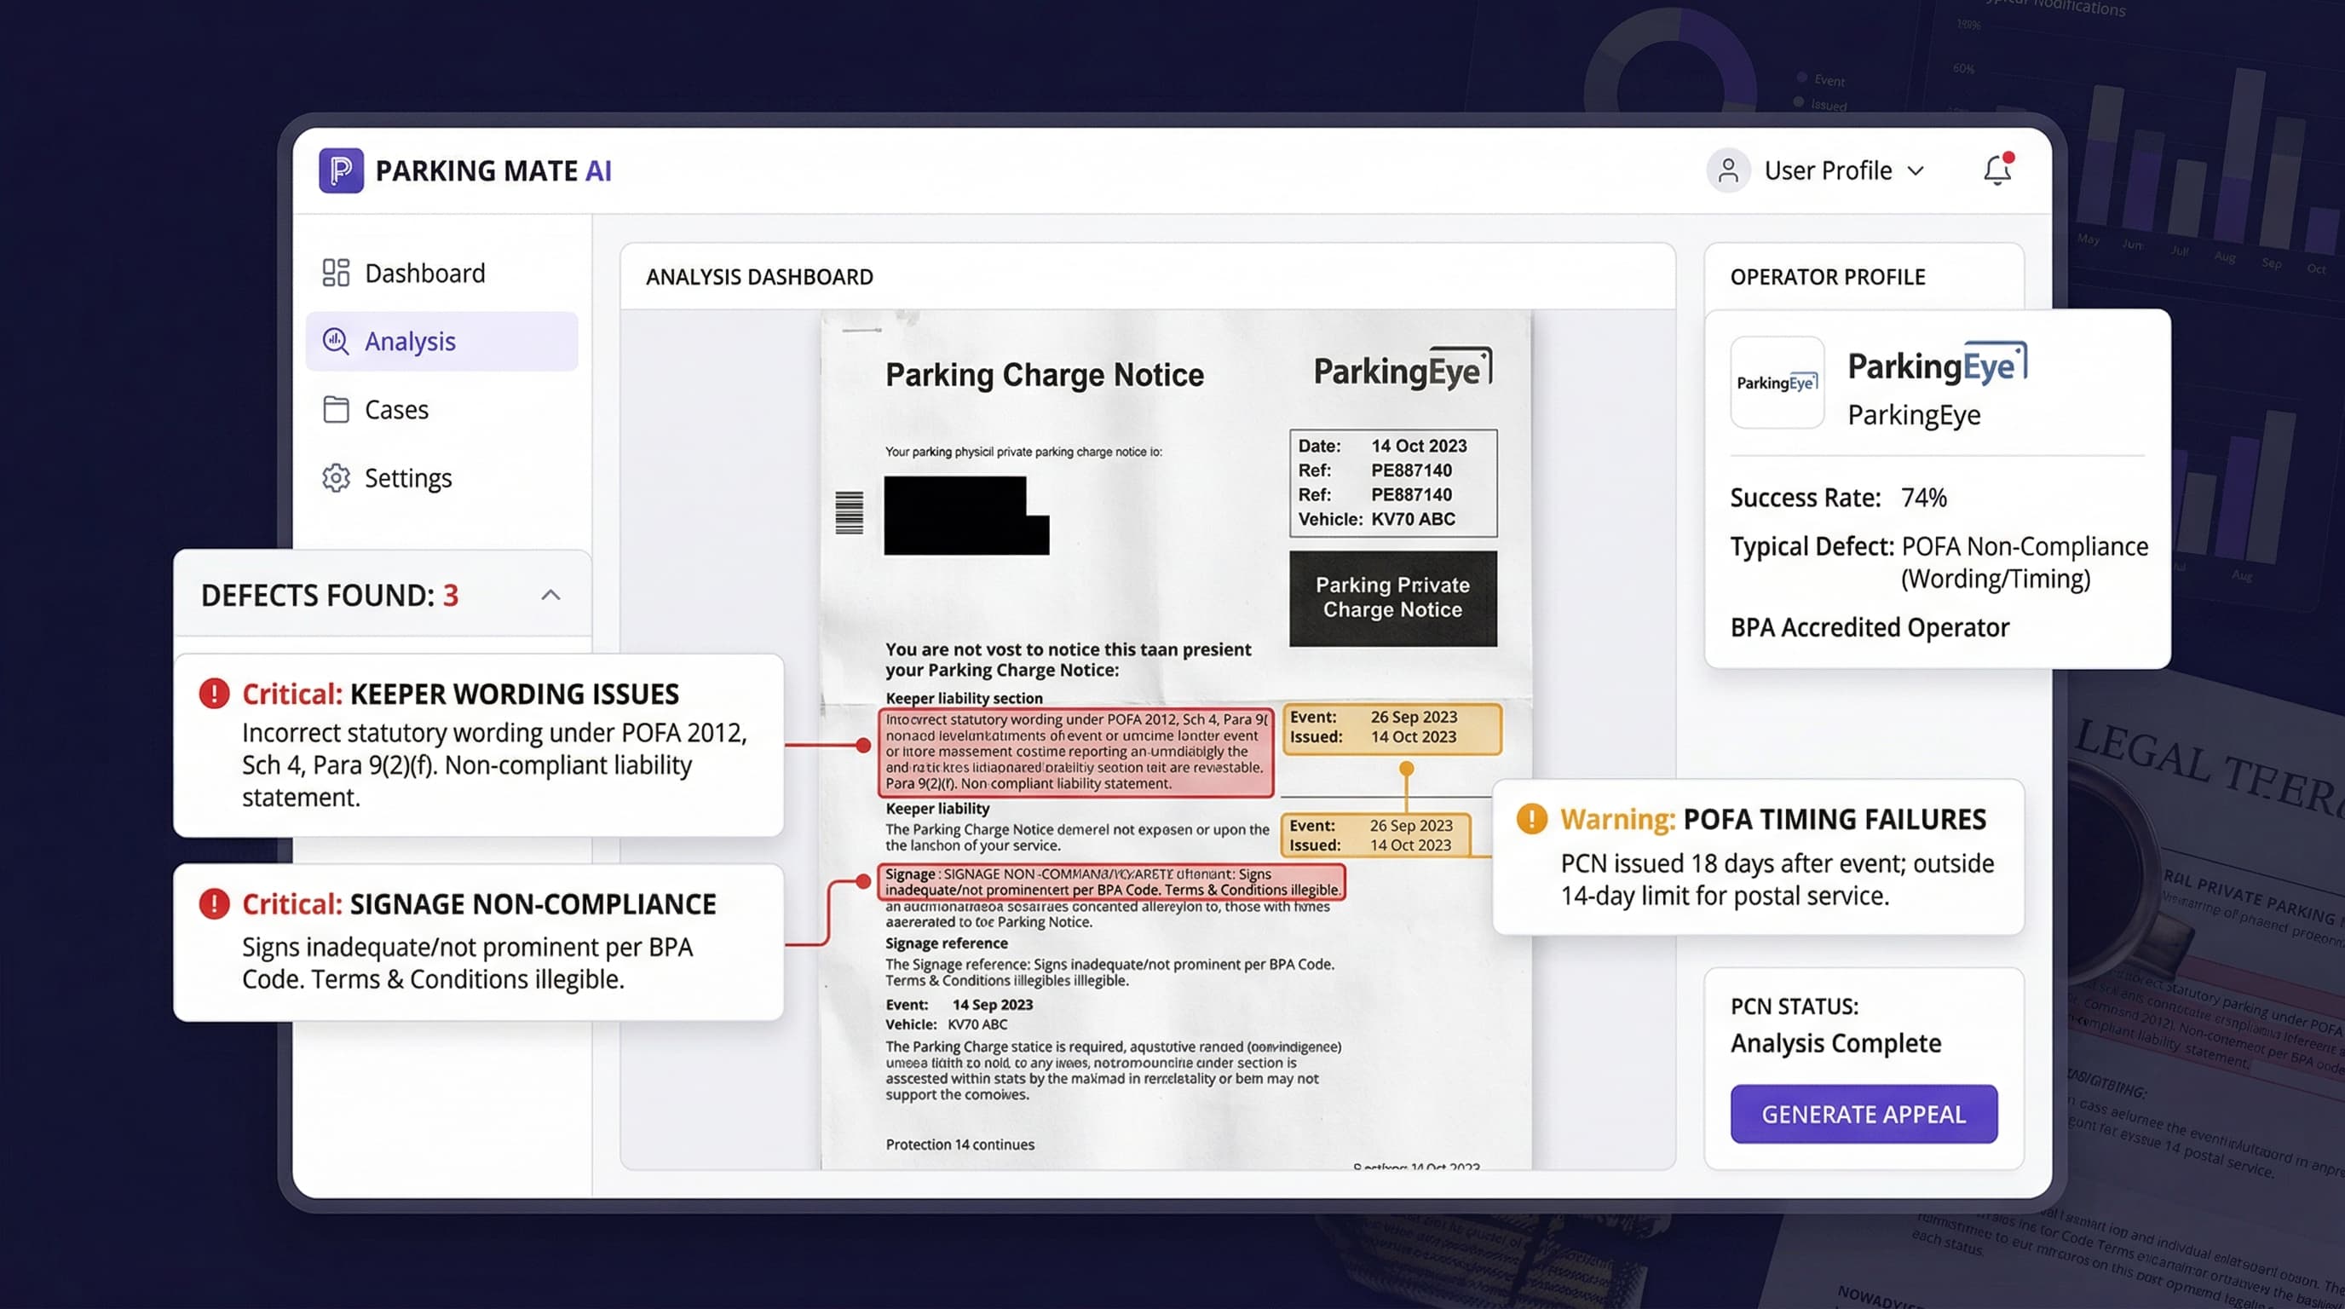
Task: Click the Analysis magnifier icon
Action: point(336,342)
